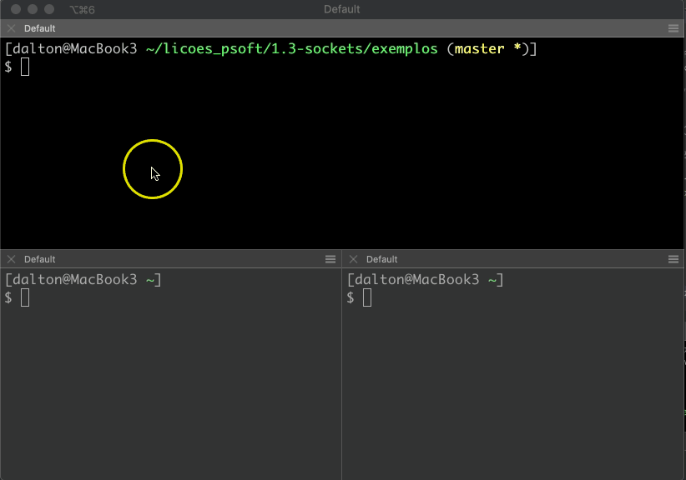This screenshot has height=480, width=686.
Task: Open the bottom-right pane's hamburger menu
Action: 673,259
